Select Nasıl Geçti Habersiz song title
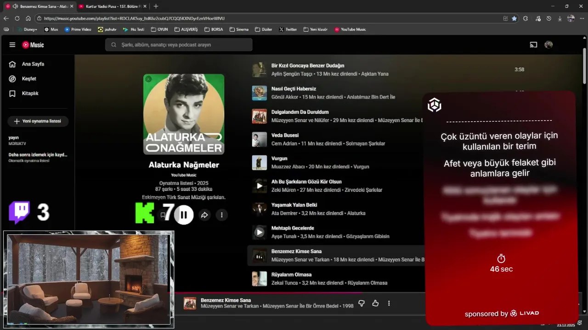The width and height of the screenshot is (588, 330). [294, 89]
